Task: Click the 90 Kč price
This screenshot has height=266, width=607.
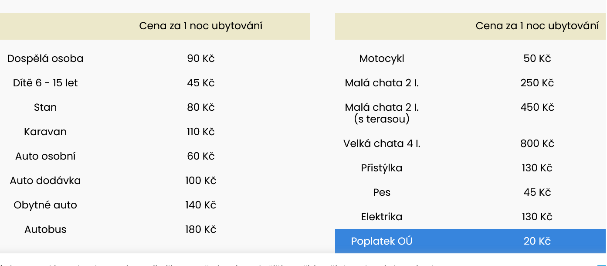Action: click(x=201, y=58)
